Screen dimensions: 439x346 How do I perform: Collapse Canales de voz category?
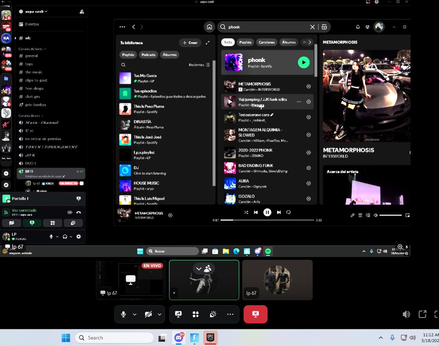(x=30, y=116)
